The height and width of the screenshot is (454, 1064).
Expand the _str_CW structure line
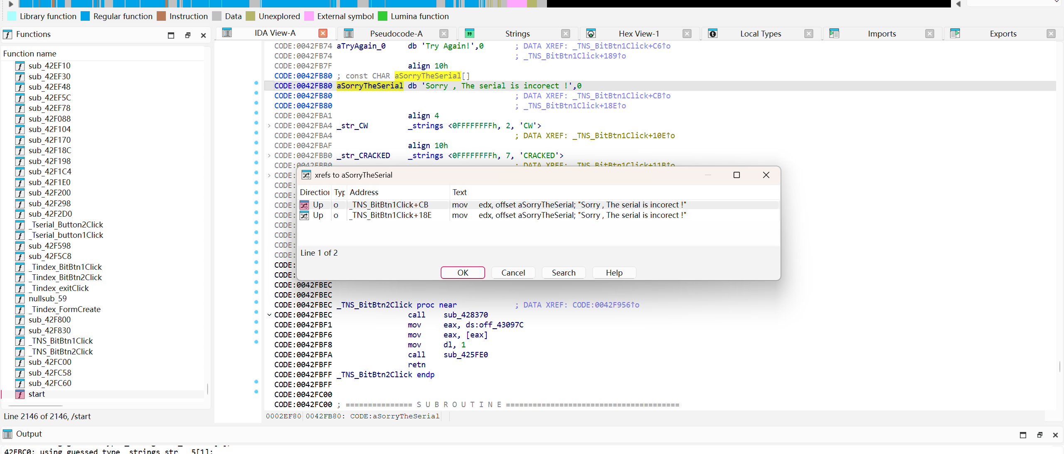click(269, 126)
